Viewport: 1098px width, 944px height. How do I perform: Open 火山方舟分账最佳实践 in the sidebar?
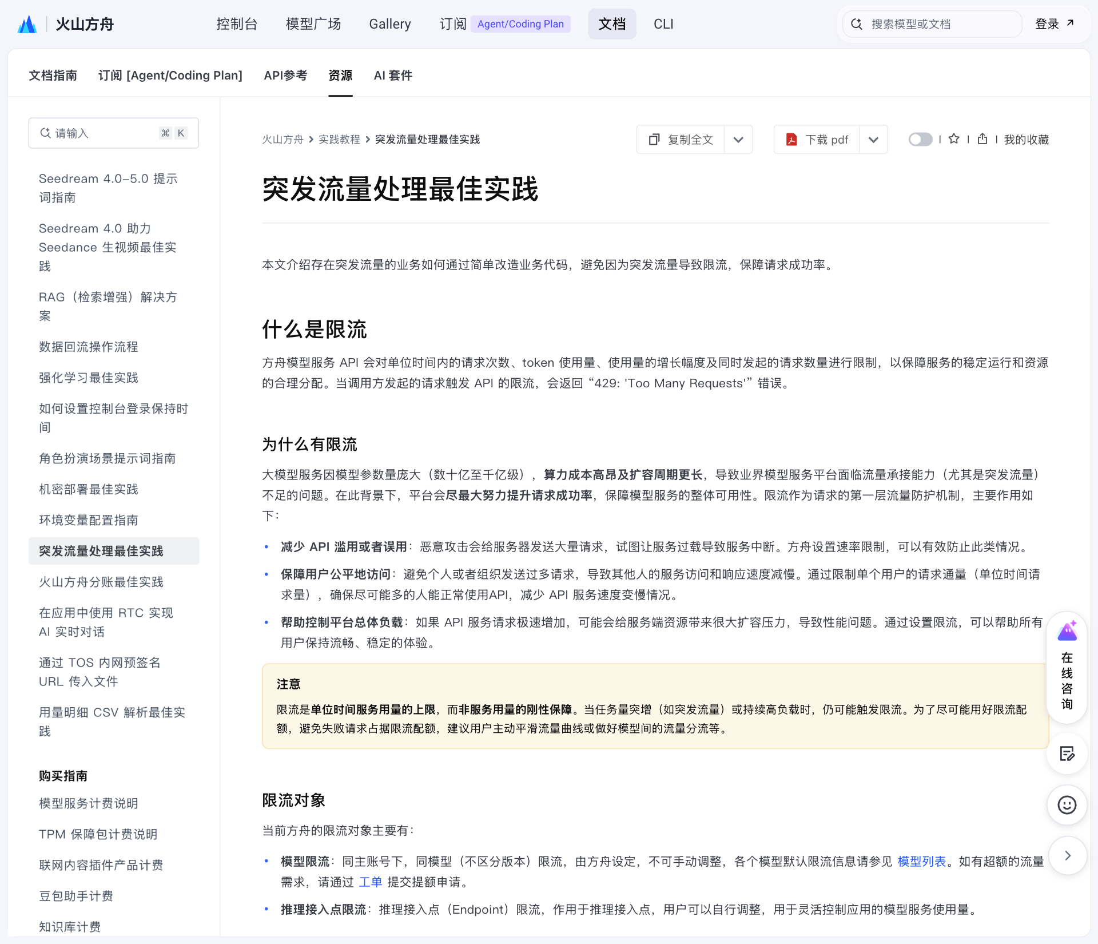tap(101, 582)
